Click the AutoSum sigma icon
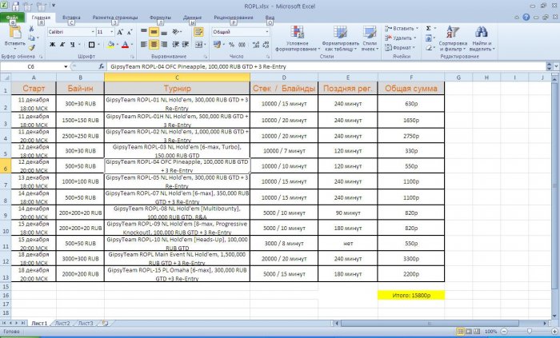 (429, 28)
